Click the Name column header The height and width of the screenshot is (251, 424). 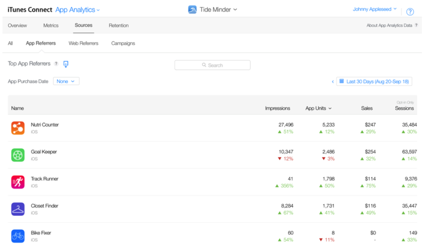17,108
